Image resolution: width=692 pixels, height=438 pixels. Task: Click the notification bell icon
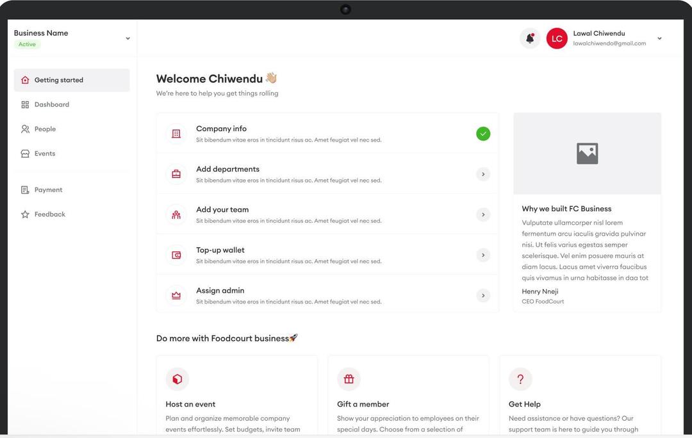tap(530, 38)
